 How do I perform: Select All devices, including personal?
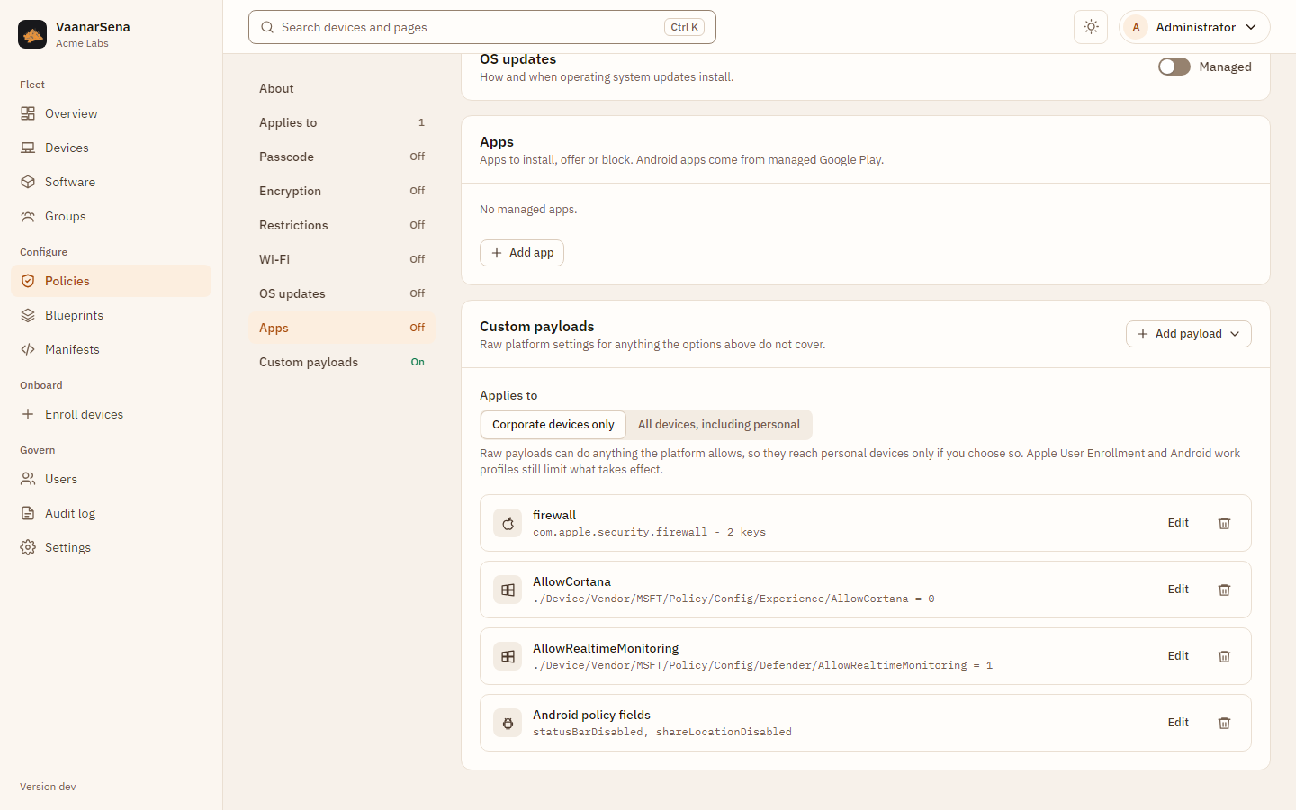[719, 425]
